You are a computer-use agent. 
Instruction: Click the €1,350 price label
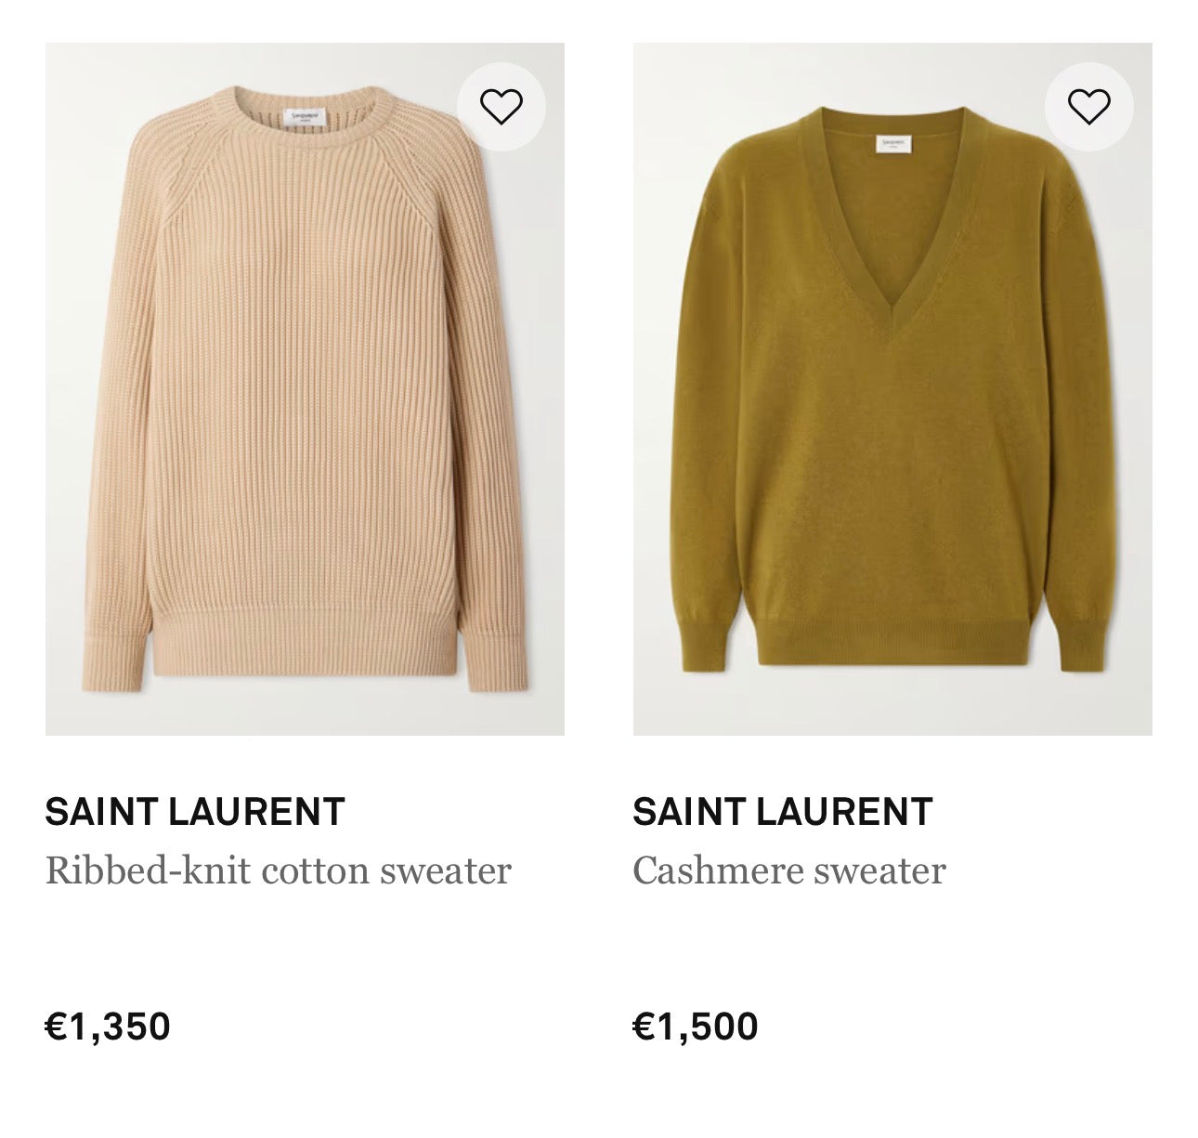[x=108, y=1027]
